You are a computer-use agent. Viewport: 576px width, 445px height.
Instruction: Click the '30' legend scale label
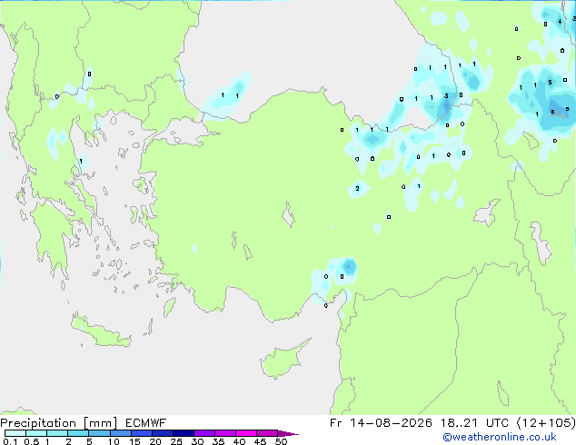(x=197, y=441)
